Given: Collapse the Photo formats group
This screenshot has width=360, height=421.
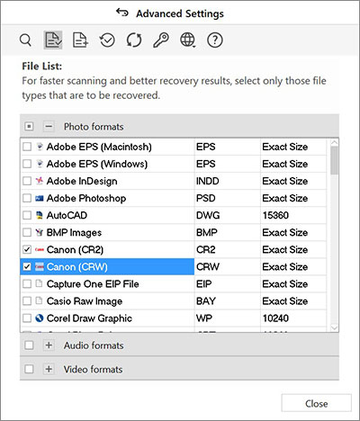Looking at the screenshot, I should pyautogui.click(x=49, y=127).
